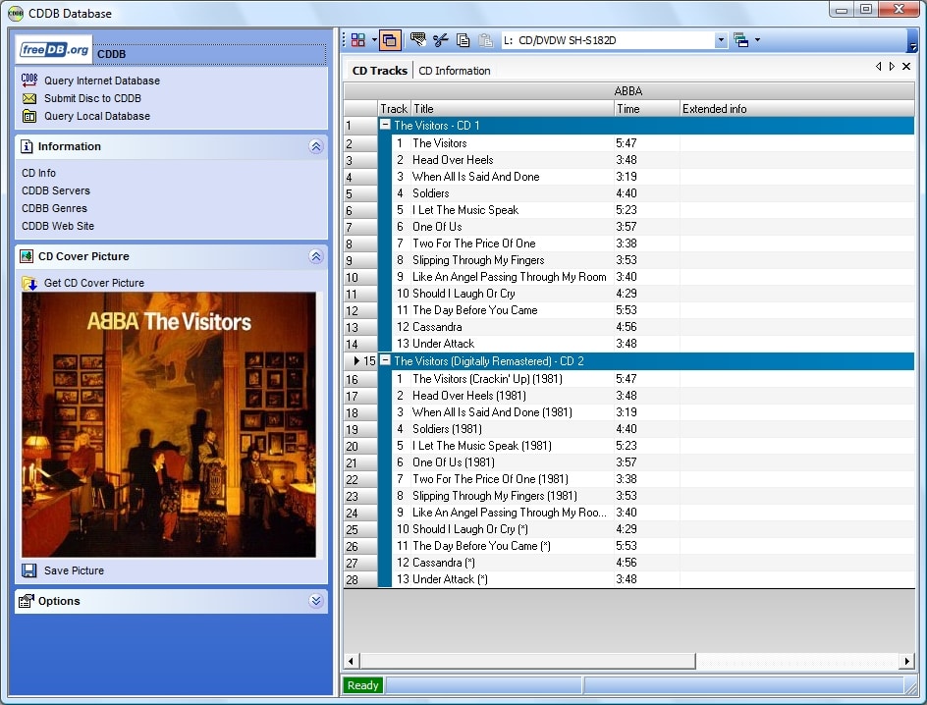The height and width of the screenshot is (705, 927).
Task: Collapse The Visitors - CD 1 group
Action: (x=385, y=125)
